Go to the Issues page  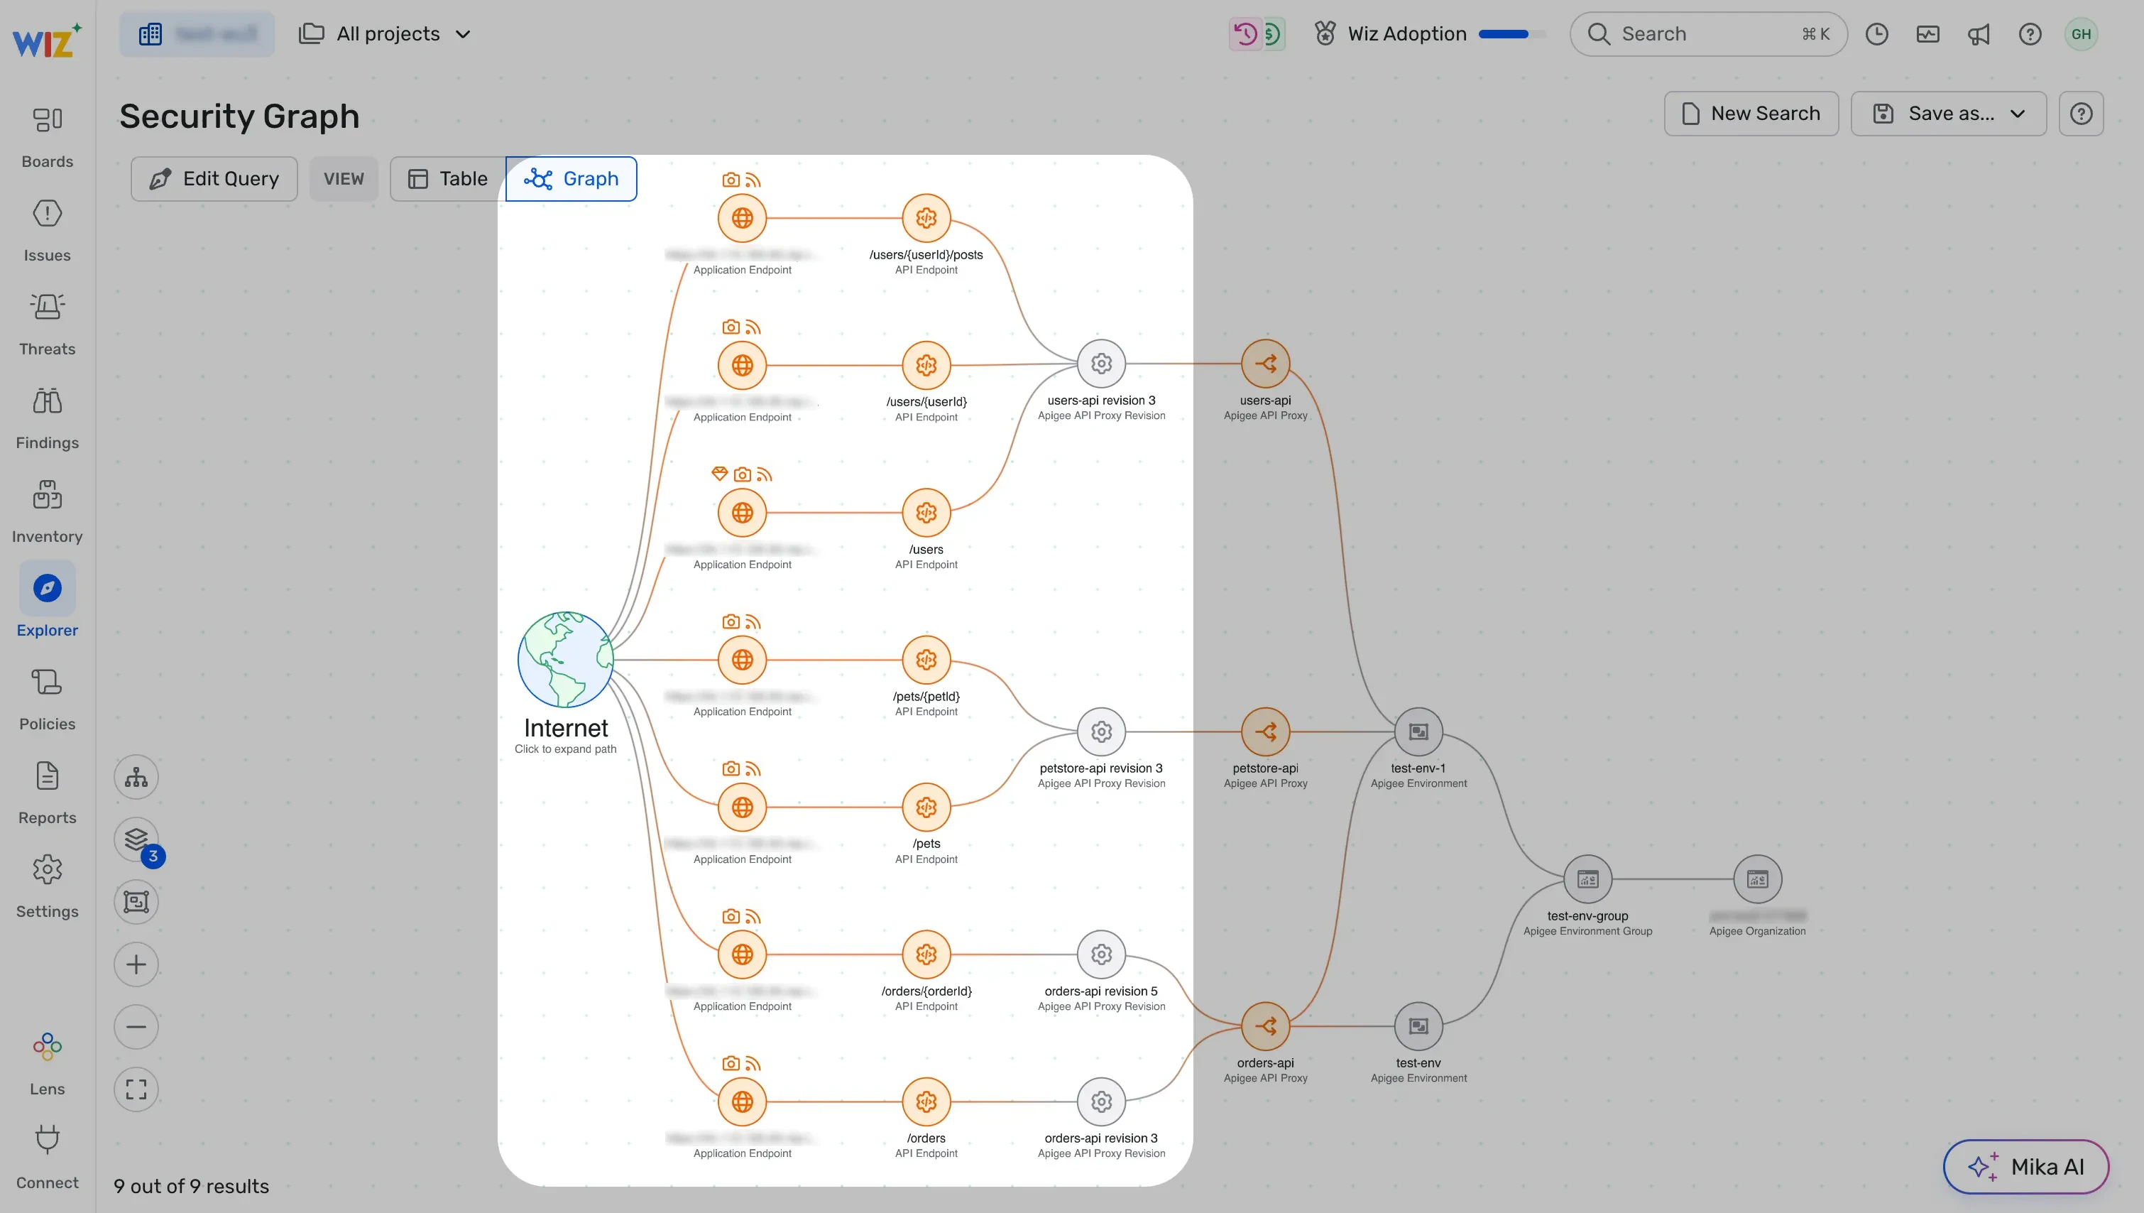point(48,231)
